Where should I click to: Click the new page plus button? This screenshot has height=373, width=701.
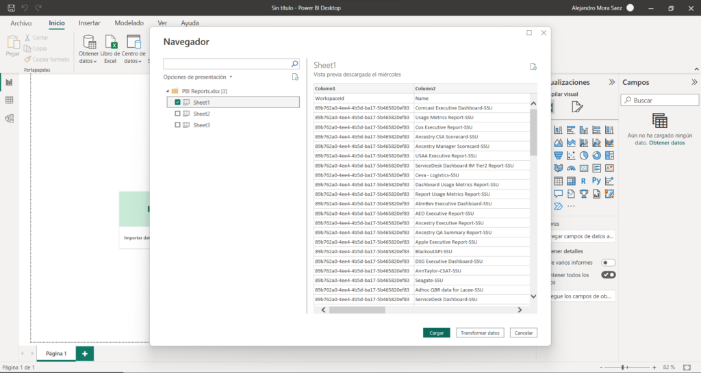[x=85, y=353]
